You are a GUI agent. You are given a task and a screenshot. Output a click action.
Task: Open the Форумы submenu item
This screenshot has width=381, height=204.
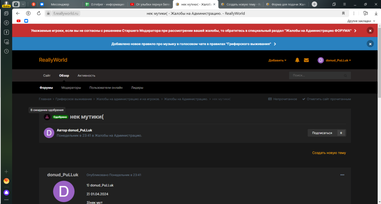[x=46, y=88]
